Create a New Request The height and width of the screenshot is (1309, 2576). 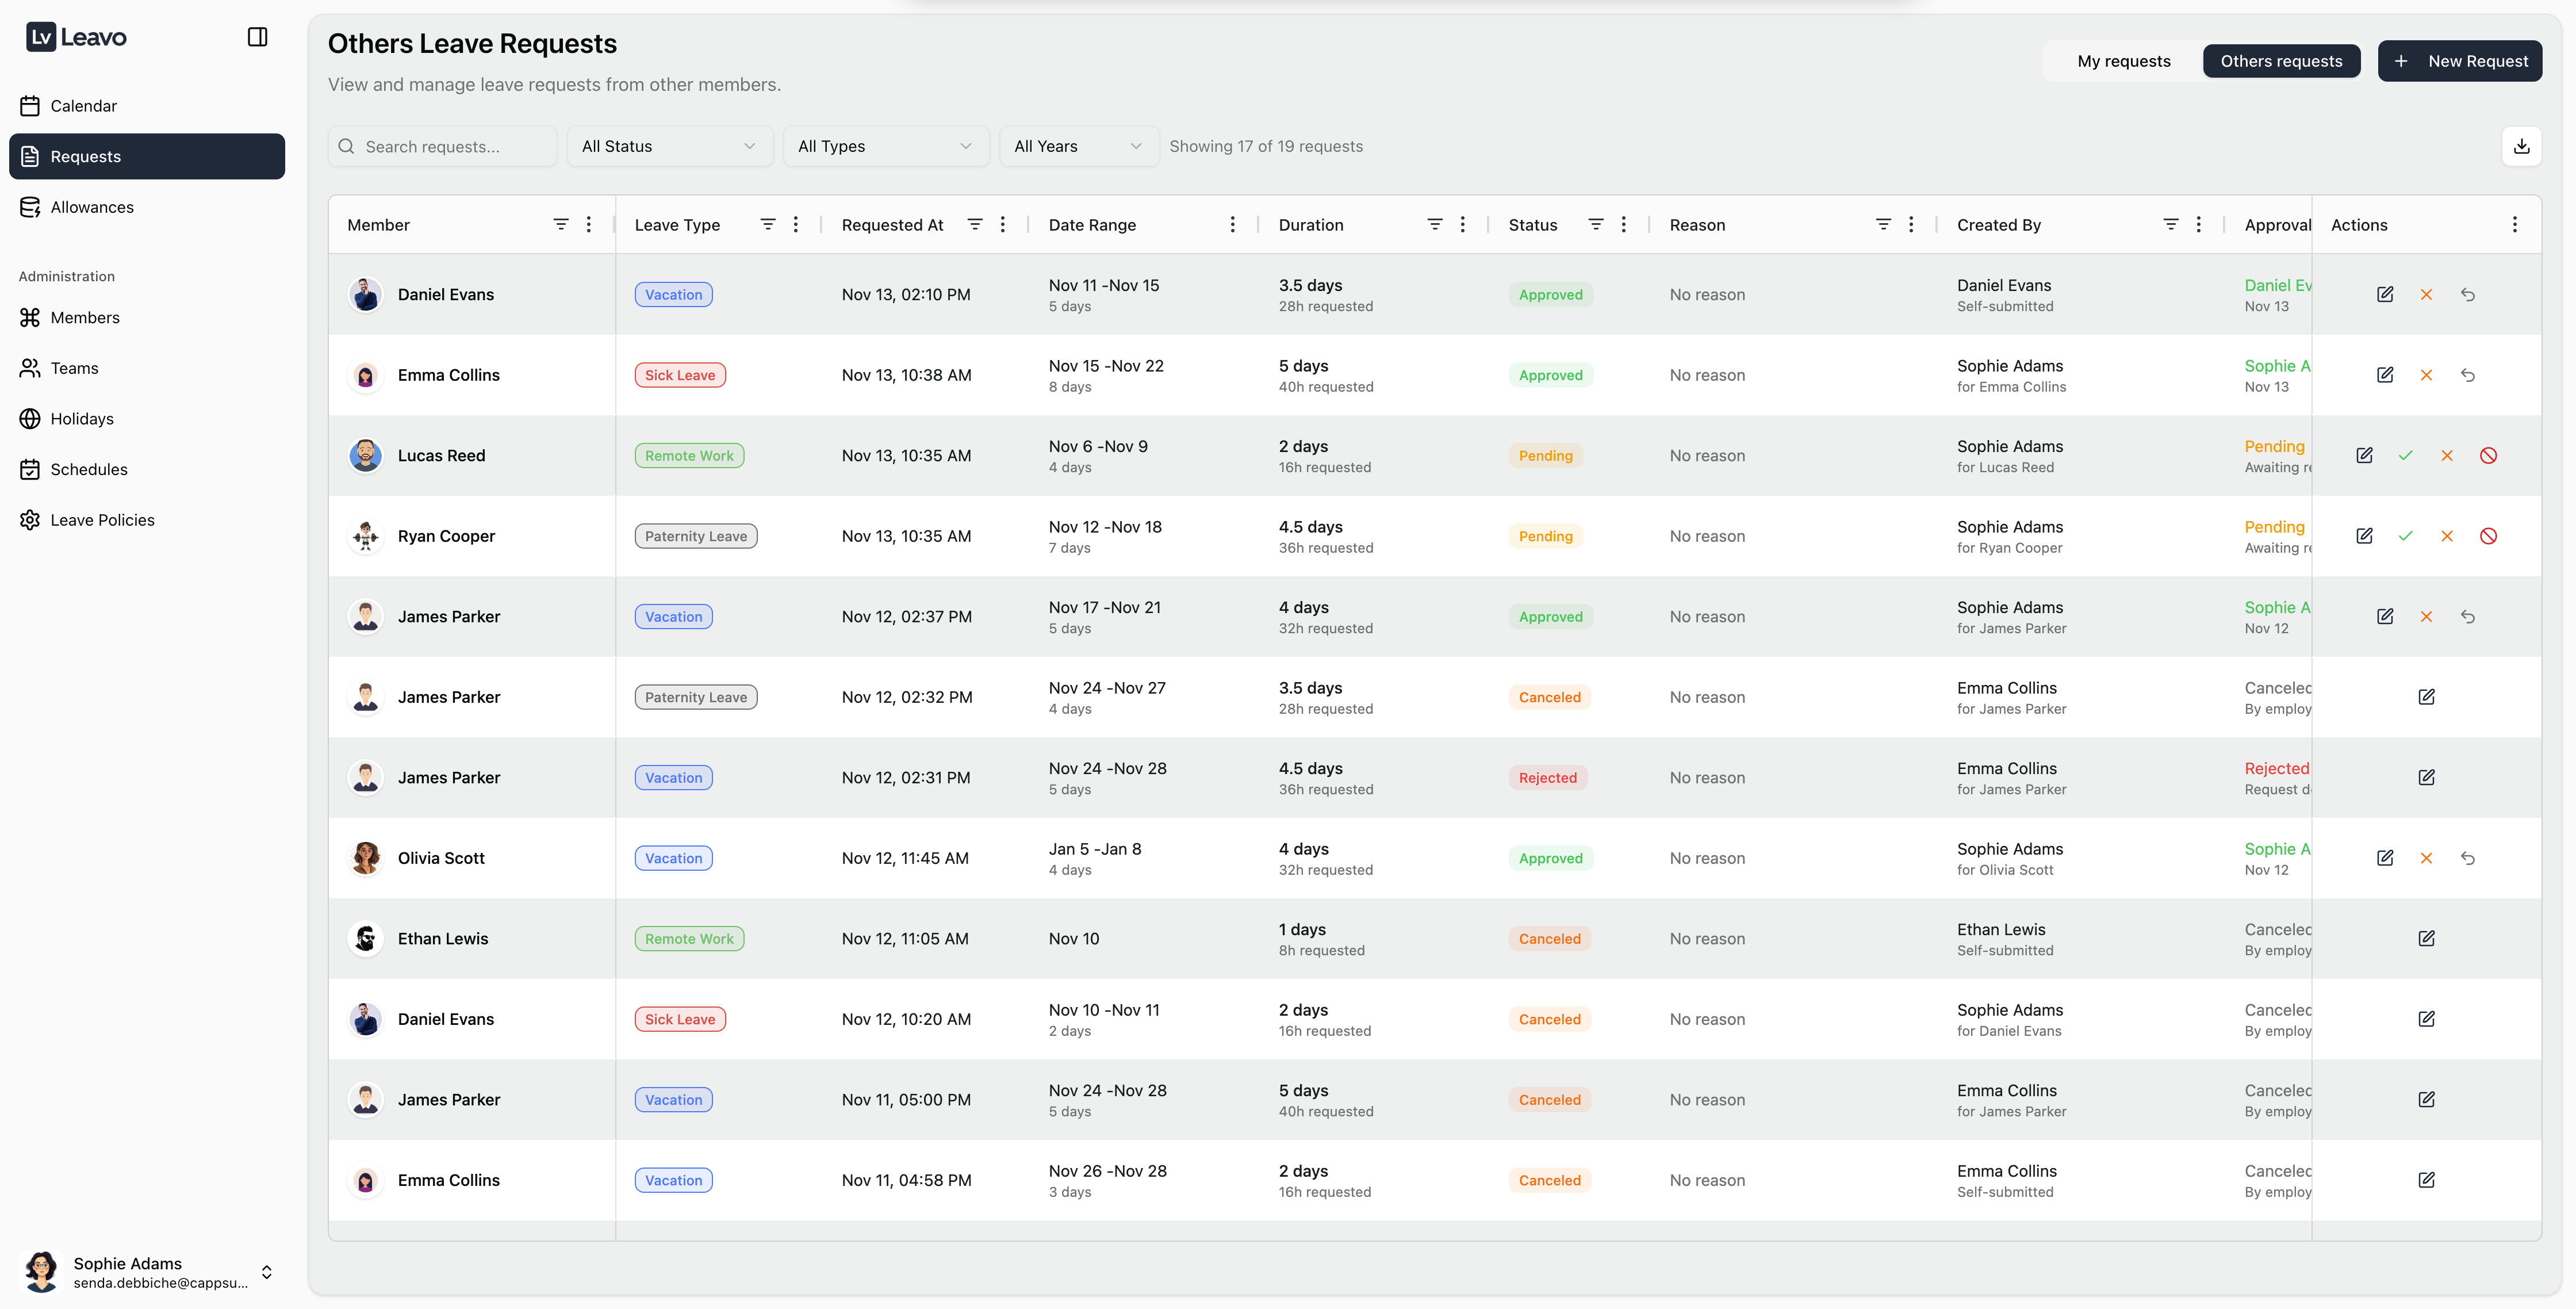tap(2461, 61)
